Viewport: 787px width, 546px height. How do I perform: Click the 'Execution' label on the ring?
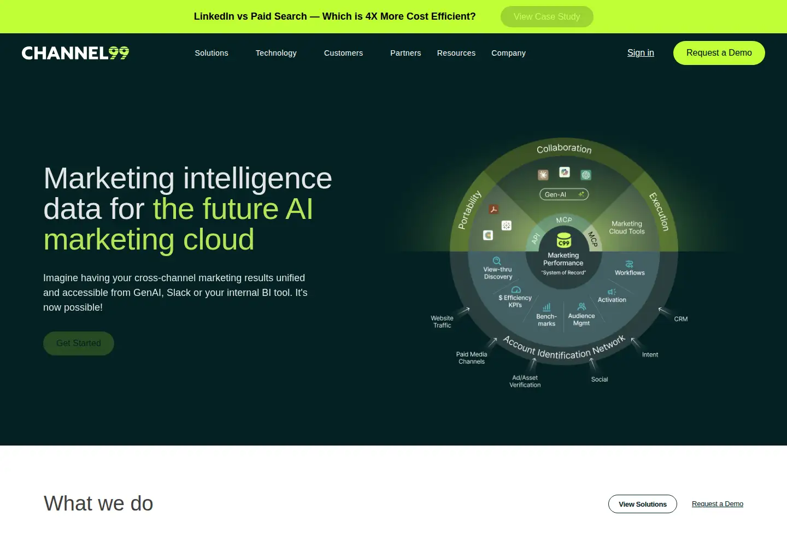click(x=659, y=212)
